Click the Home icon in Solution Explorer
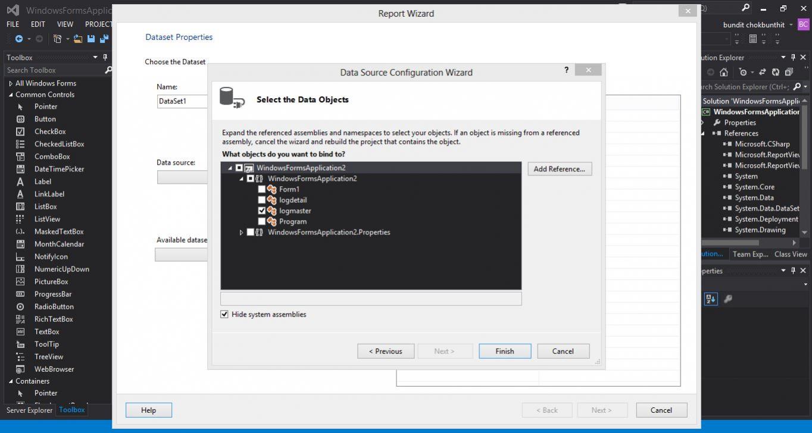Screen dimensions: 812x433 [x=723, y=72]
